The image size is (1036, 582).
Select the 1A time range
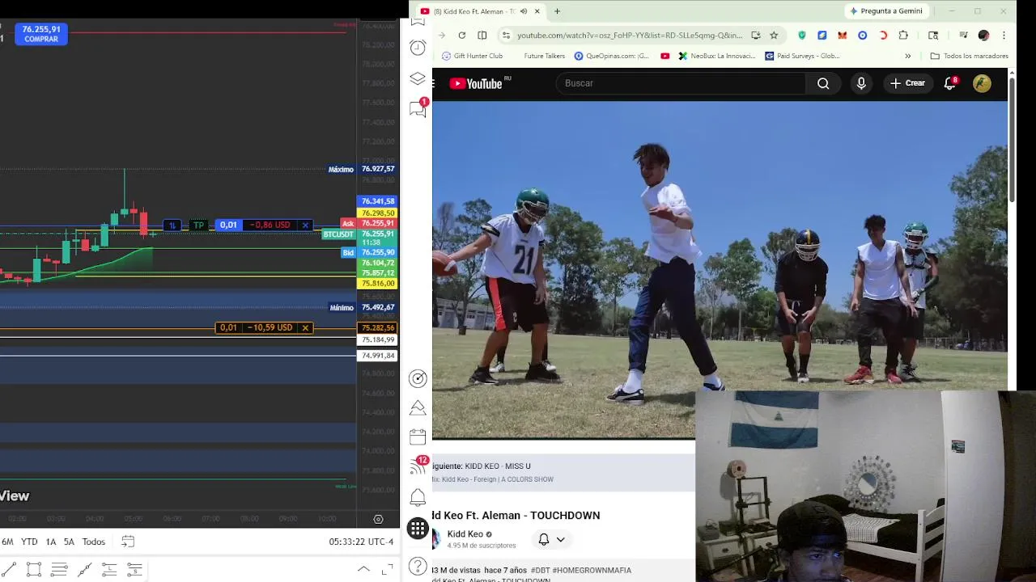point(51,542)
